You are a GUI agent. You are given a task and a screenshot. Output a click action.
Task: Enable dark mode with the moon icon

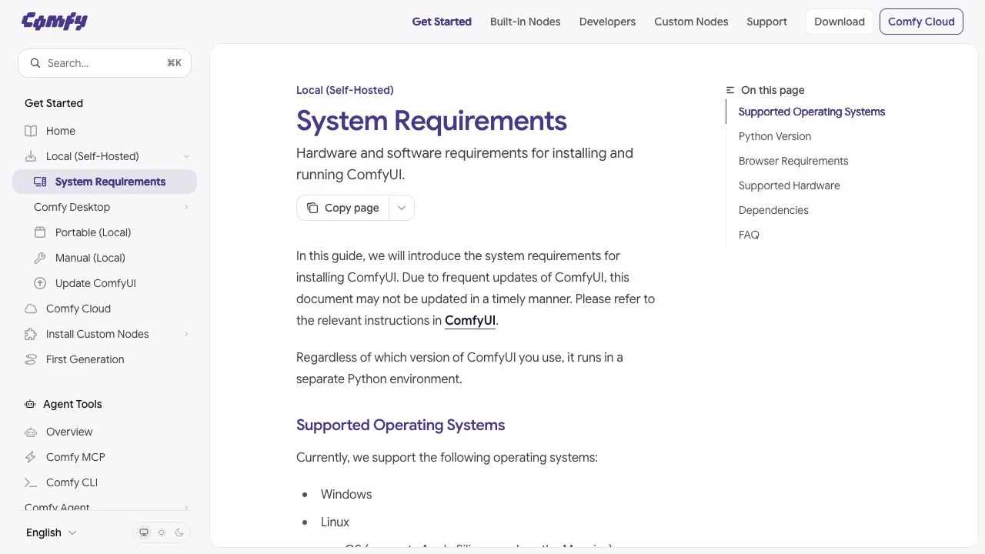(179, 532)
